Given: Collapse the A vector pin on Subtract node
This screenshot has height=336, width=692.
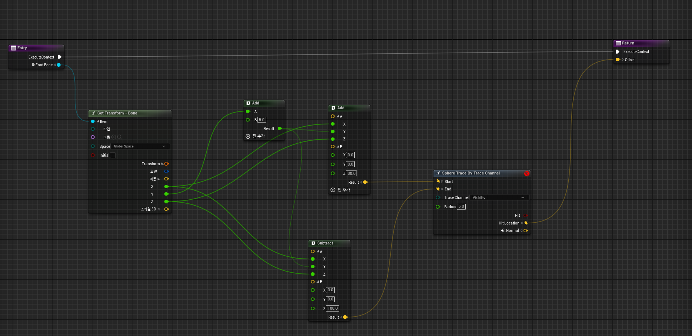Looking at the screenshot, I should click(318, 252).
